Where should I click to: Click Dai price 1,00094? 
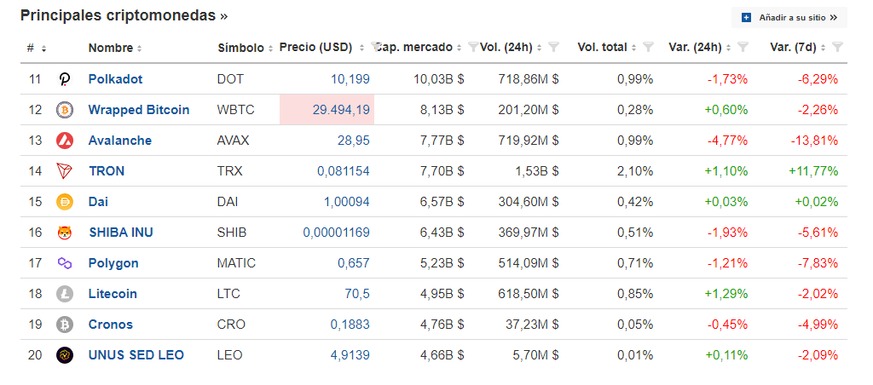[x=347, y=201]
